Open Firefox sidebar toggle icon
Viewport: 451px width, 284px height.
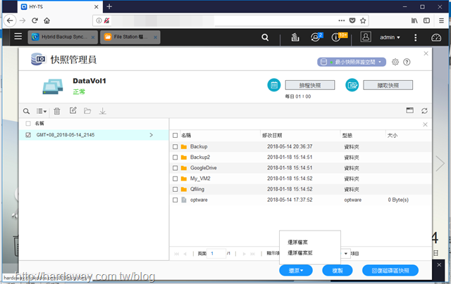(426, 20)
